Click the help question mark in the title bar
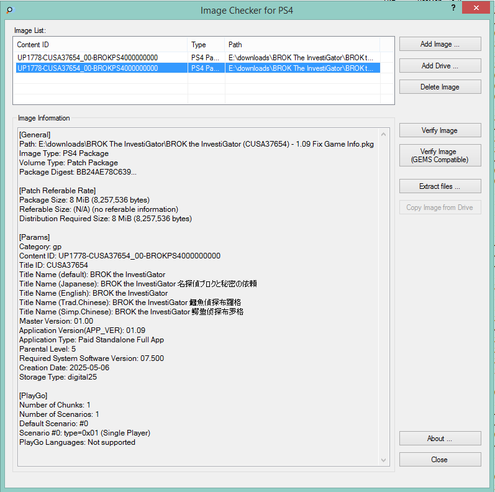Image resolution: width=495 pixels, height=492 pixels. coord(453,8)
